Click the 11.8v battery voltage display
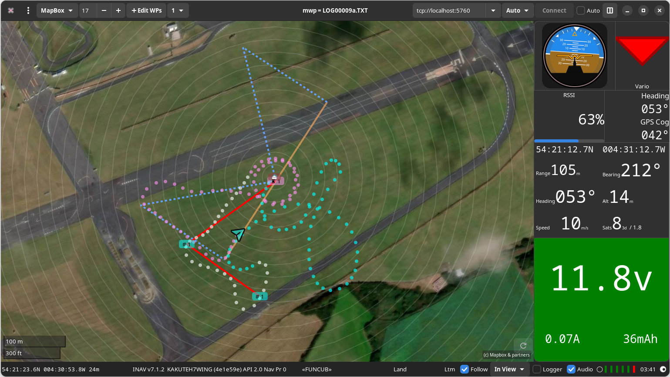 pyautogui.click(x=602, y=279)
